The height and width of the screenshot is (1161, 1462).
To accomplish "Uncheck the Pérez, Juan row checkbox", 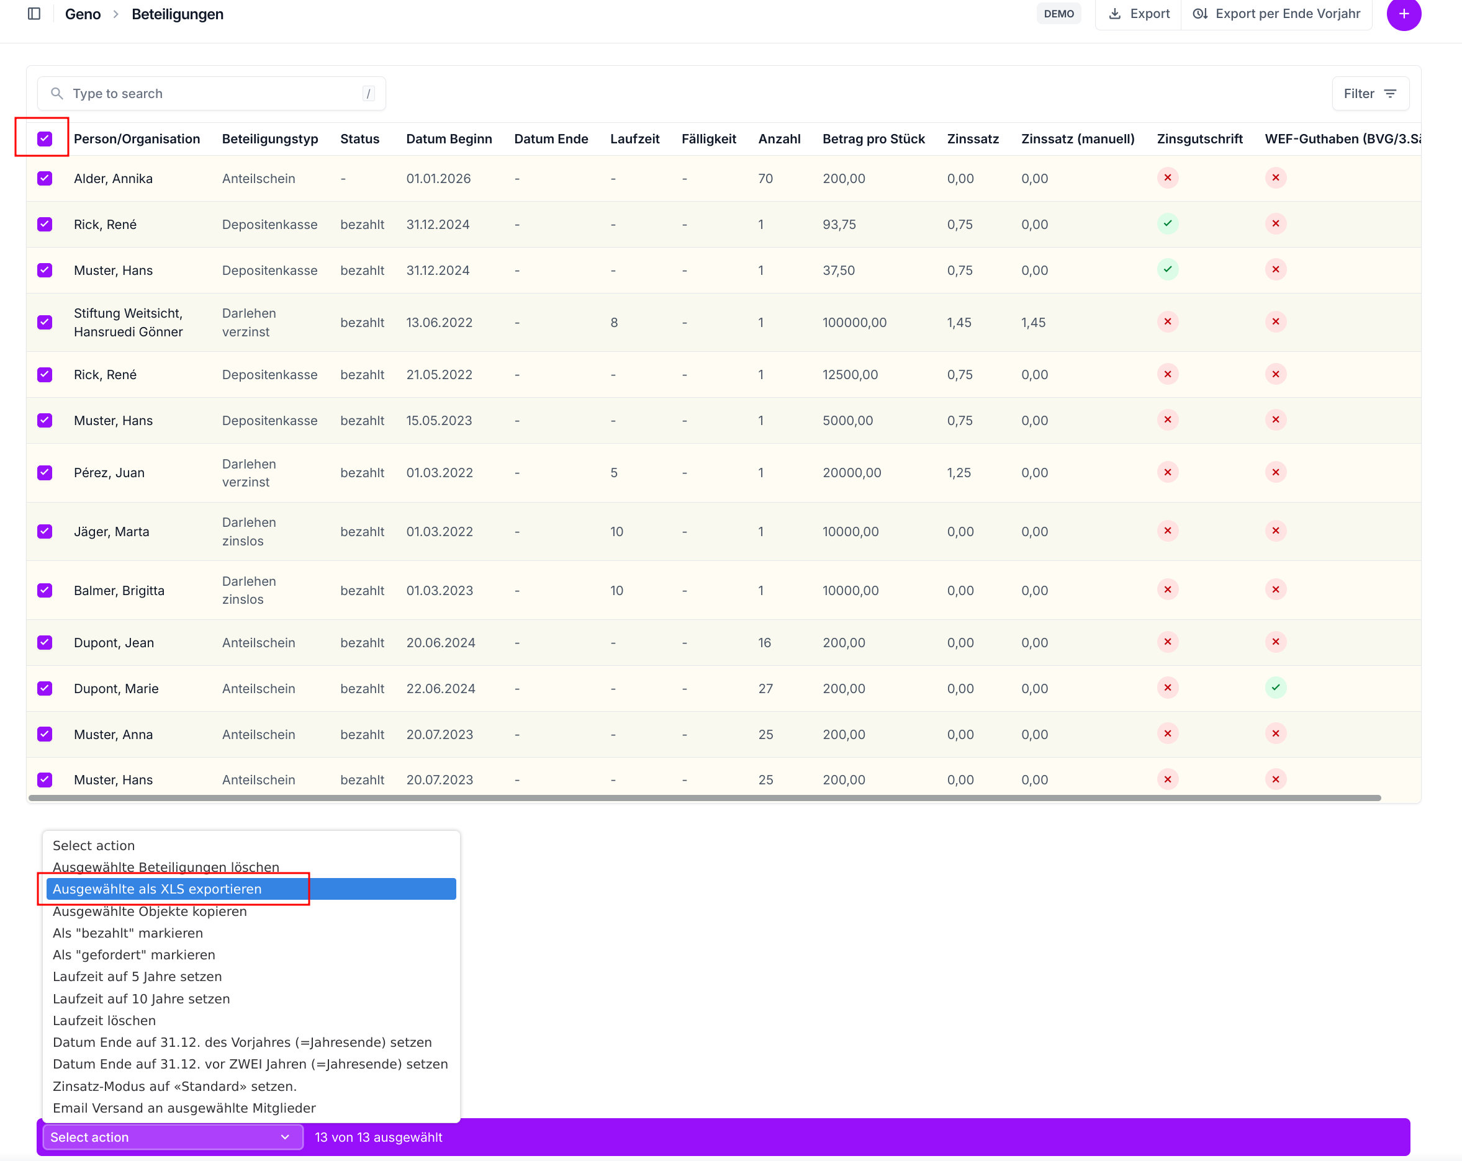I will point(45,472).
